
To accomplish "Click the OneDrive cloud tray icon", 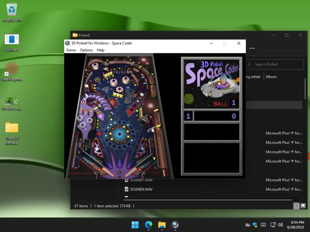I will 247,225.
